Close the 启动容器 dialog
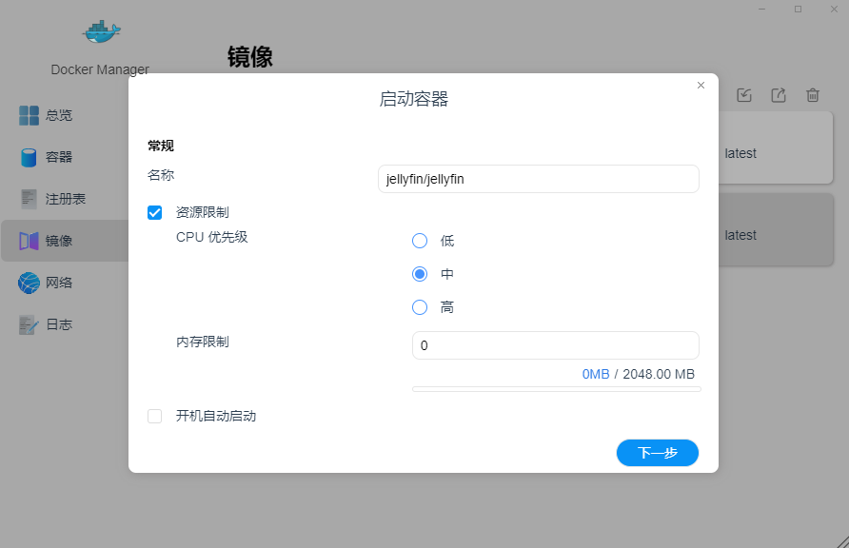 [x=701, y=86]
